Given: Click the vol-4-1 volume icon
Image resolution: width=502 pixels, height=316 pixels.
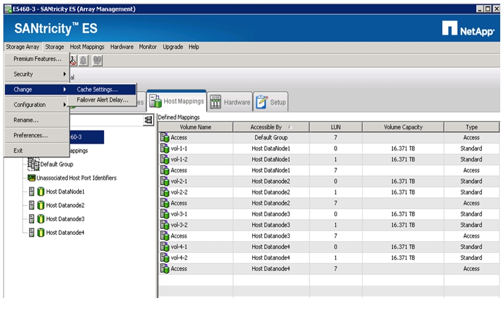Looking at the screenshot, I should (x=164, y=247).
